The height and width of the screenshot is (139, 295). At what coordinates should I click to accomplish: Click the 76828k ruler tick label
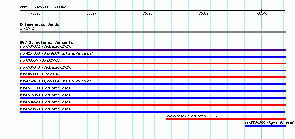click(148, 13)
